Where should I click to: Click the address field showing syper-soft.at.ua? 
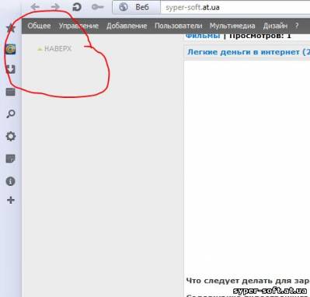point(235,7)
